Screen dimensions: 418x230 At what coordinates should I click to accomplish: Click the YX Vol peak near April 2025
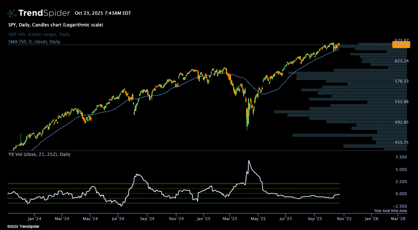249,161
